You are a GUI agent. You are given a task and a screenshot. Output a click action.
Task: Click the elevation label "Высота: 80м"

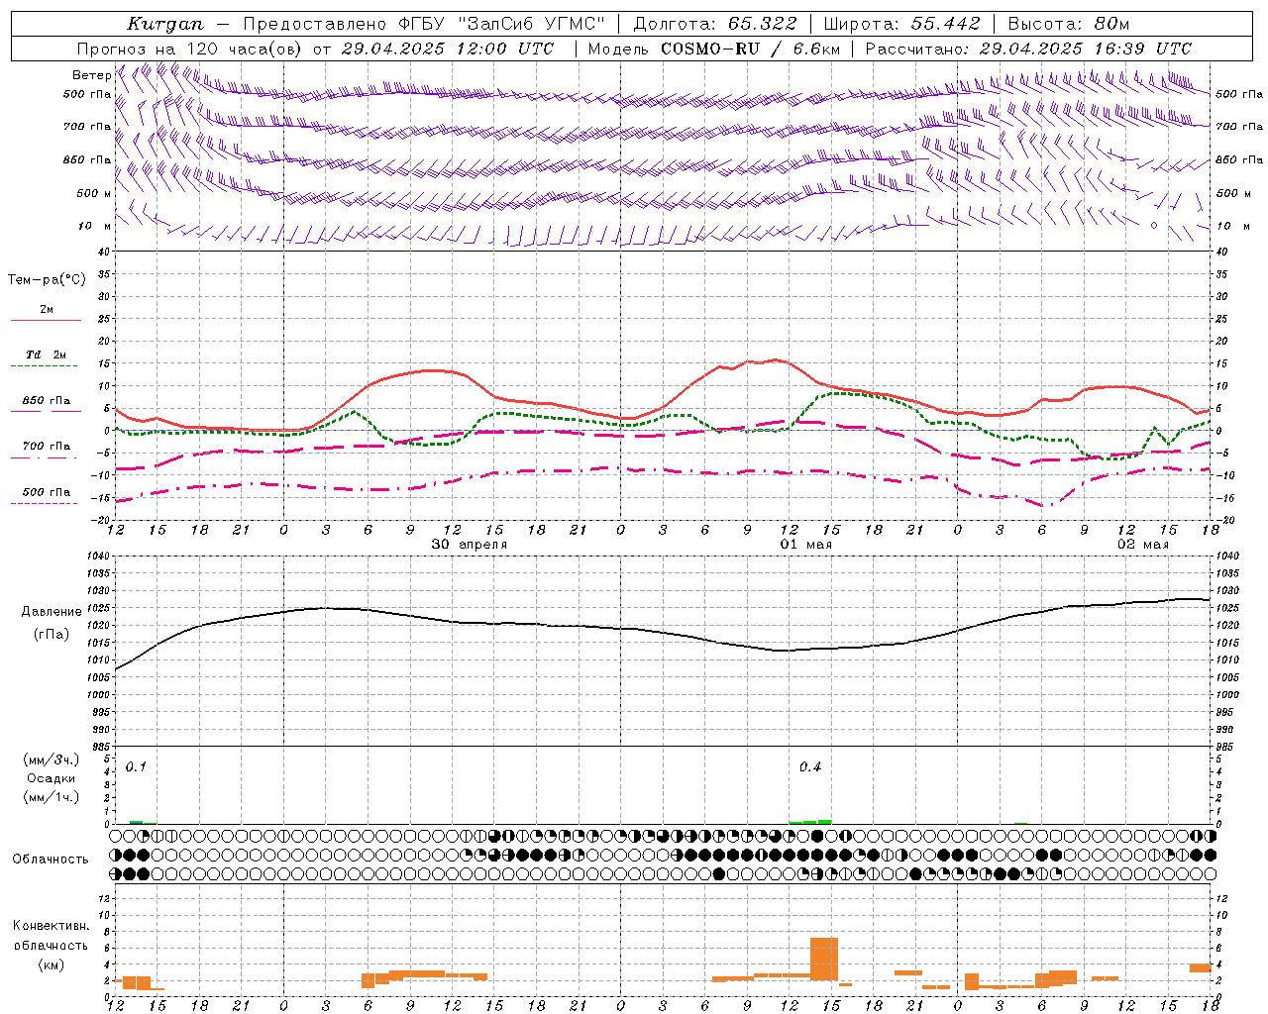[x=1069, y=24]
